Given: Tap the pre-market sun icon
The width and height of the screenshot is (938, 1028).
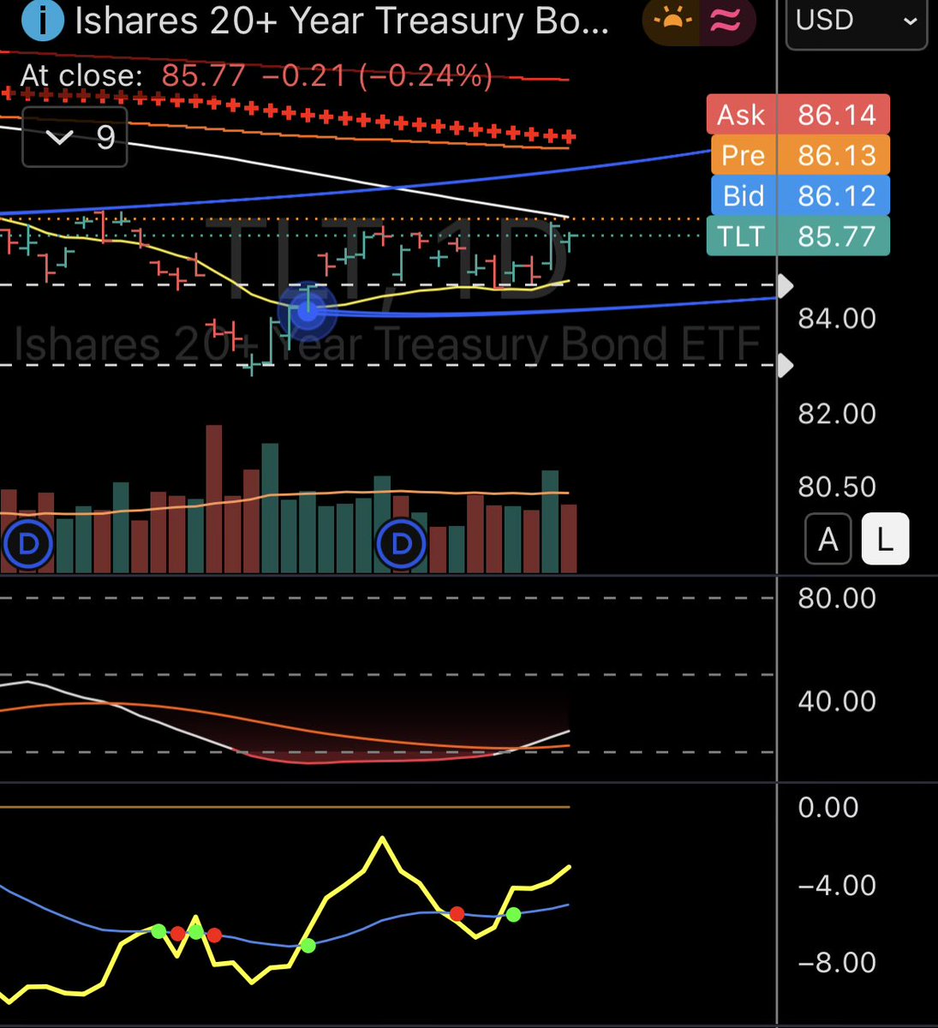Looking at the screenshot, I should [673, 21].
